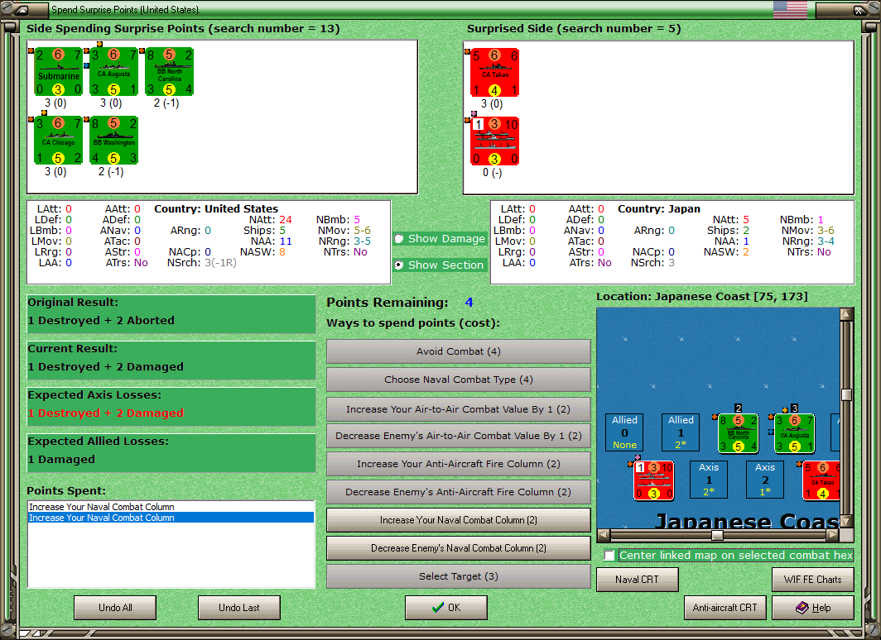Click the Undo Last button

[x=238, y=608]
